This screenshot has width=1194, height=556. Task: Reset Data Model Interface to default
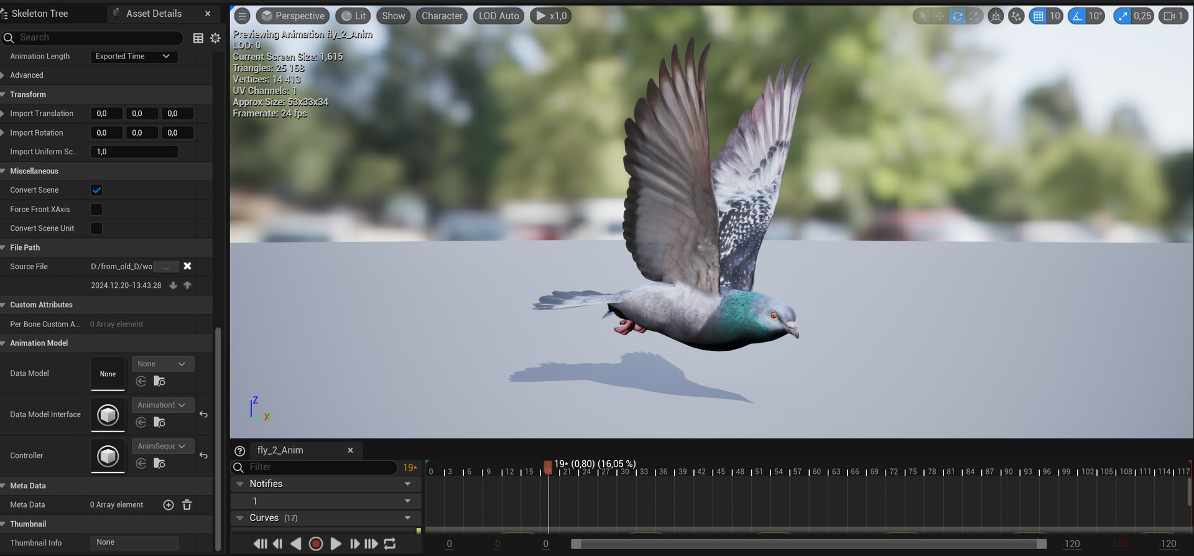pos(203,415)
